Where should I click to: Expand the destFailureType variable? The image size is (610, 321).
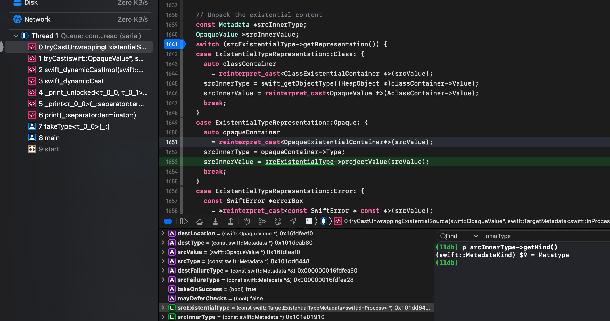163,271
